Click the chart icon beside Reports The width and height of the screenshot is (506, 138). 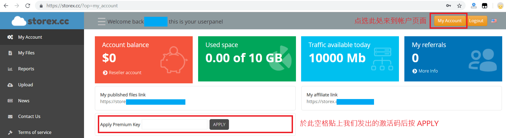pyautogui.click(x=10, y=69)
